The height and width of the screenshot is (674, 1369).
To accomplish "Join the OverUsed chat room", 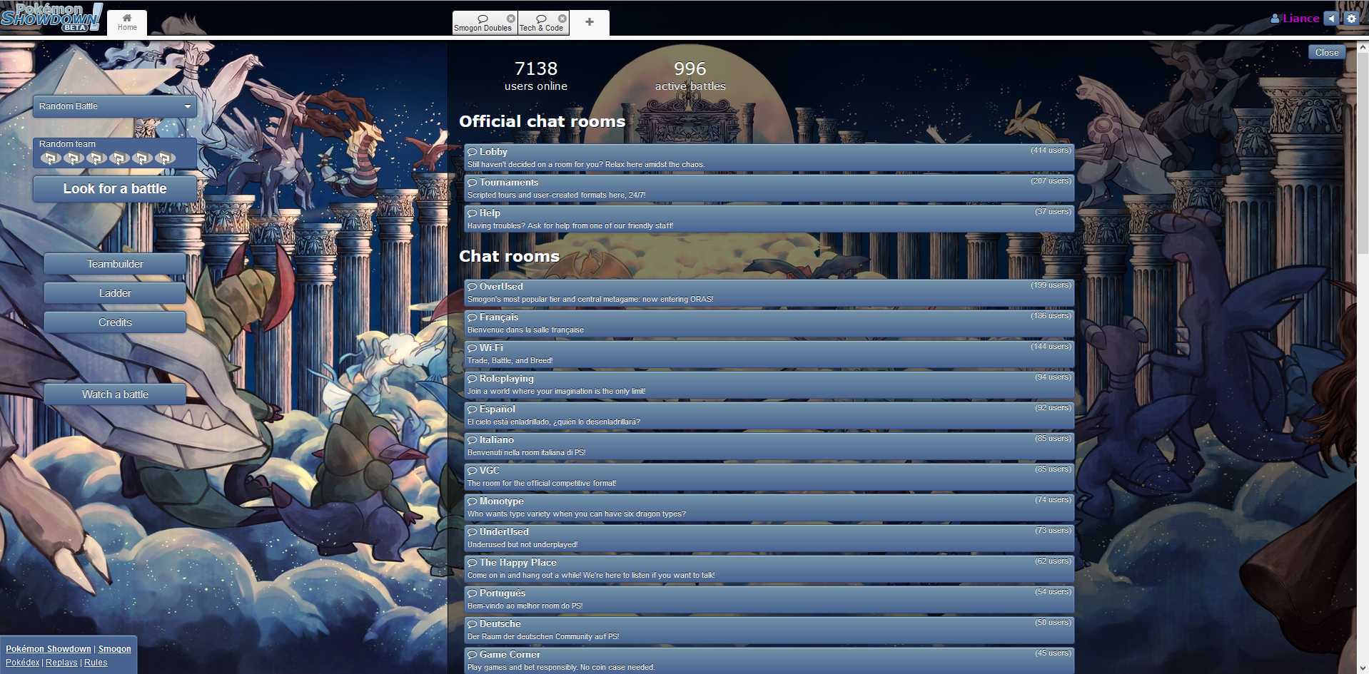I will [769, 292].
